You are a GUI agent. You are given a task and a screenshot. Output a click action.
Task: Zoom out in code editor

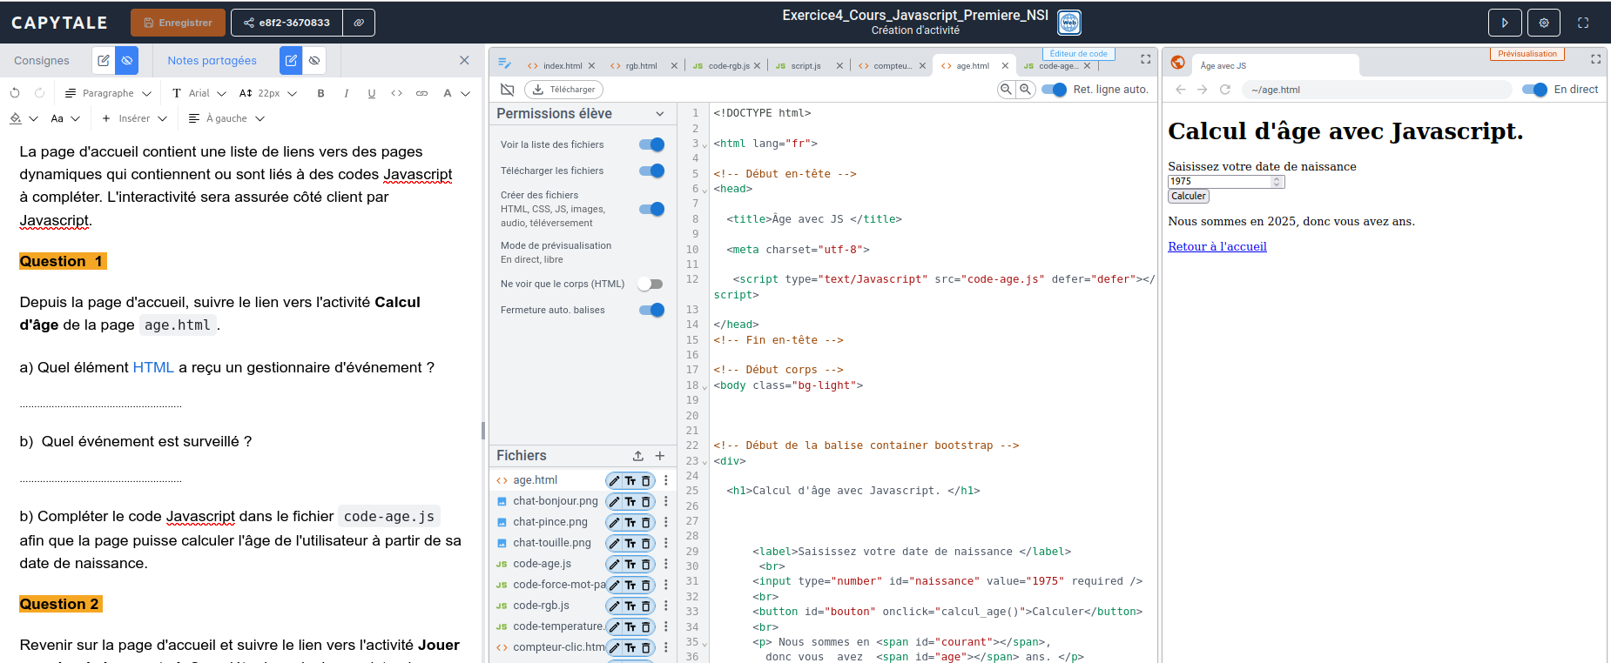(1006, 90)
